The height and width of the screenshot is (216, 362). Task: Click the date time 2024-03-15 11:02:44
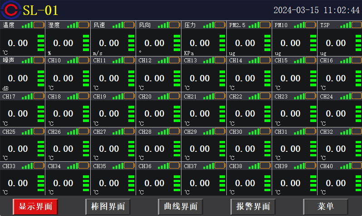pos(317,10)
